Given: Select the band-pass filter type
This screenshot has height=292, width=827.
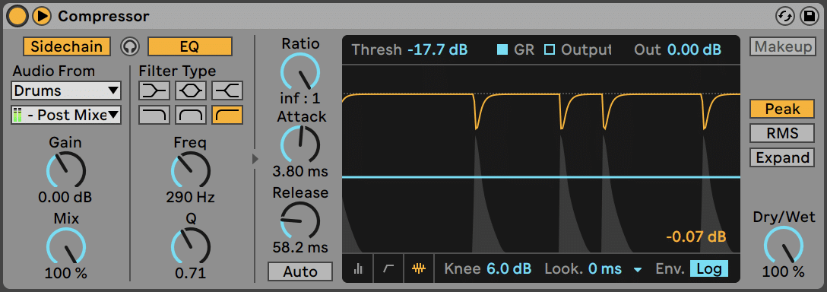Looking at the screenshot, I should (x=190, y=115).
